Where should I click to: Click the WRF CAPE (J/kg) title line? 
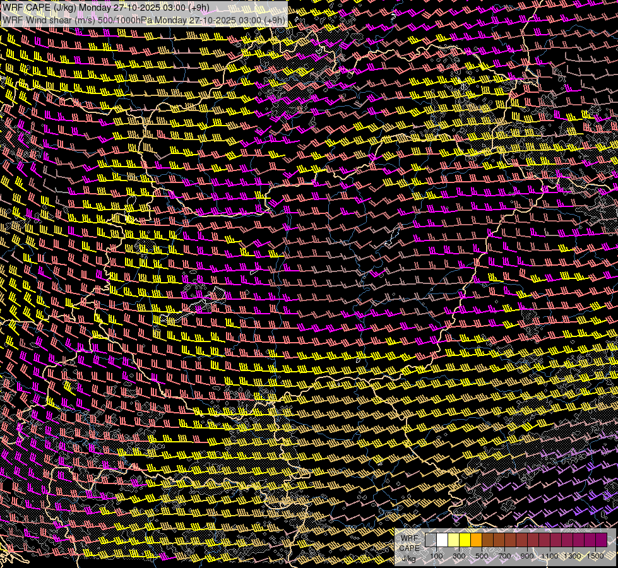tap(106, 8)
